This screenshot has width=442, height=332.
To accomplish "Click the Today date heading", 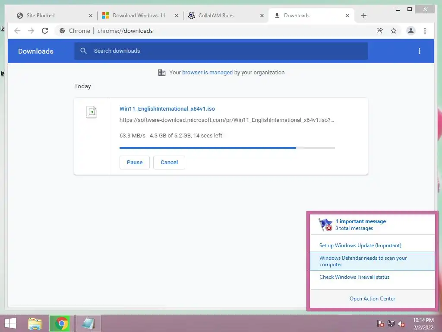I will coord(82,86).
